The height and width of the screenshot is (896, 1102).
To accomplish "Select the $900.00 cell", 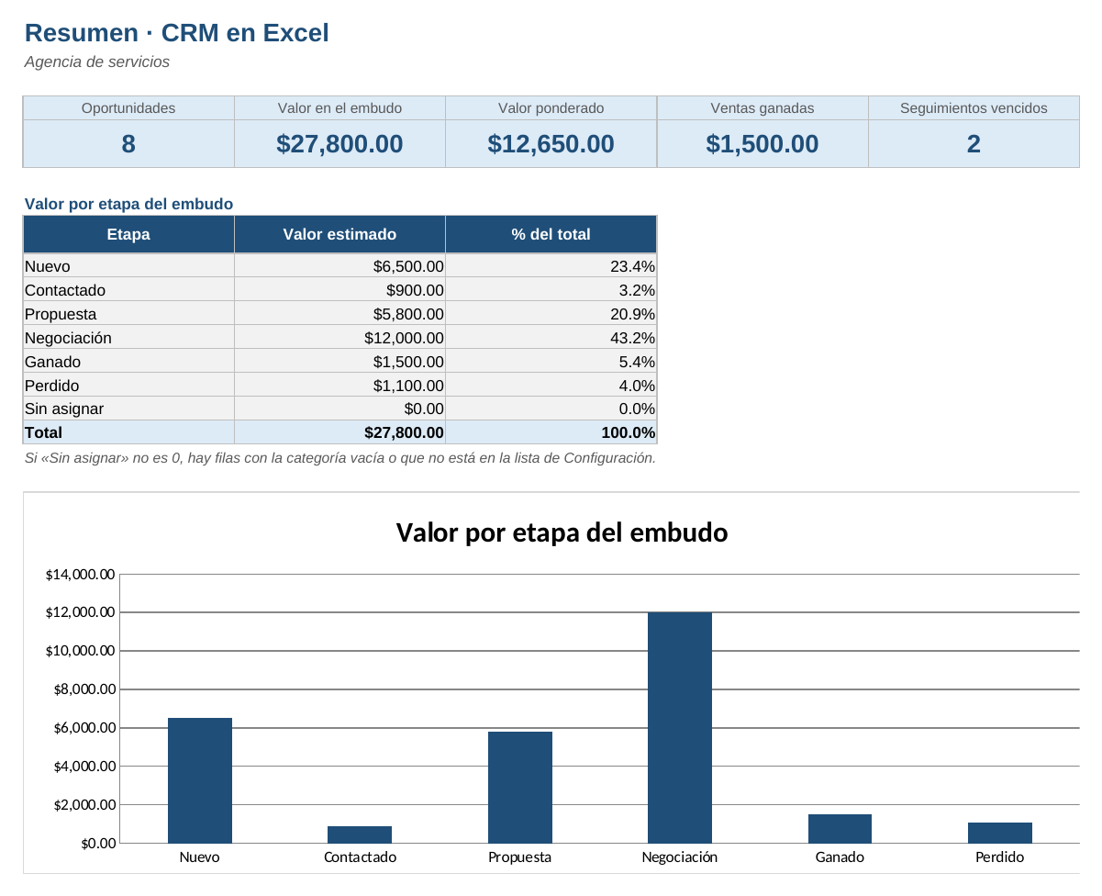I will tap(340, 290).
